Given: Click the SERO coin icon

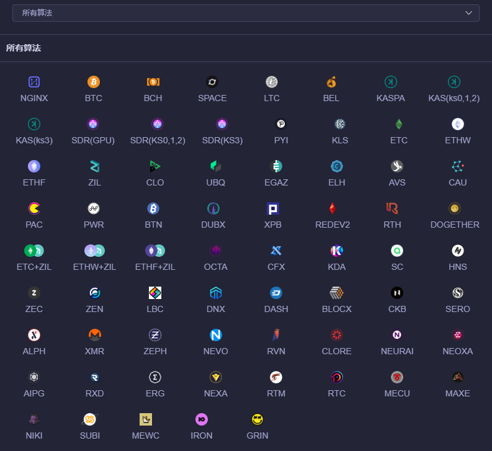Looking at the screenshot, I should click(x=458, y=293).
